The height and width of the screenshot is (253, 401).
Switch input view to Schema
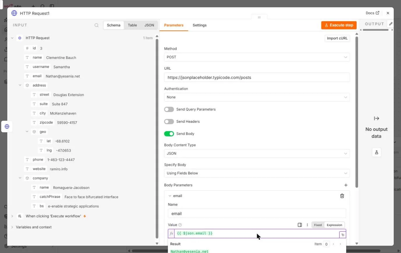coord(114,25)
